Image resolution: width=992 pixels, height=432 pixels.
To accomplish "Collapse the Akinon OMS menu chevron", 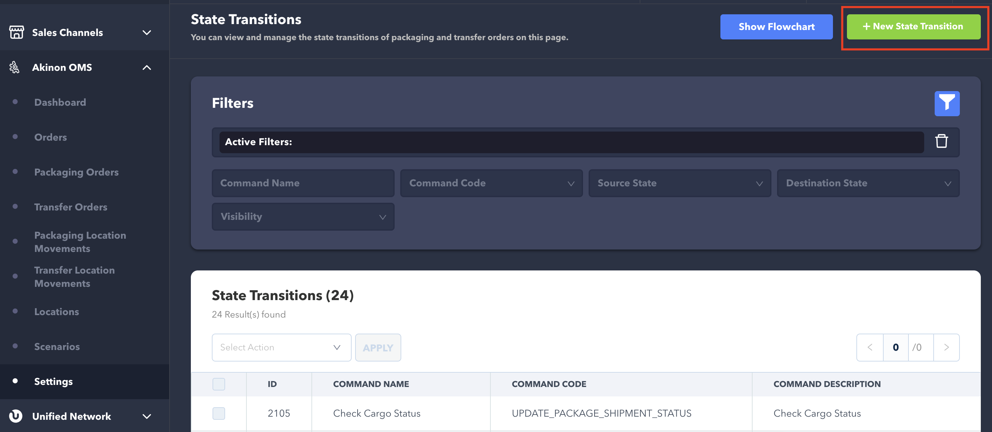I will pos(147,68).
